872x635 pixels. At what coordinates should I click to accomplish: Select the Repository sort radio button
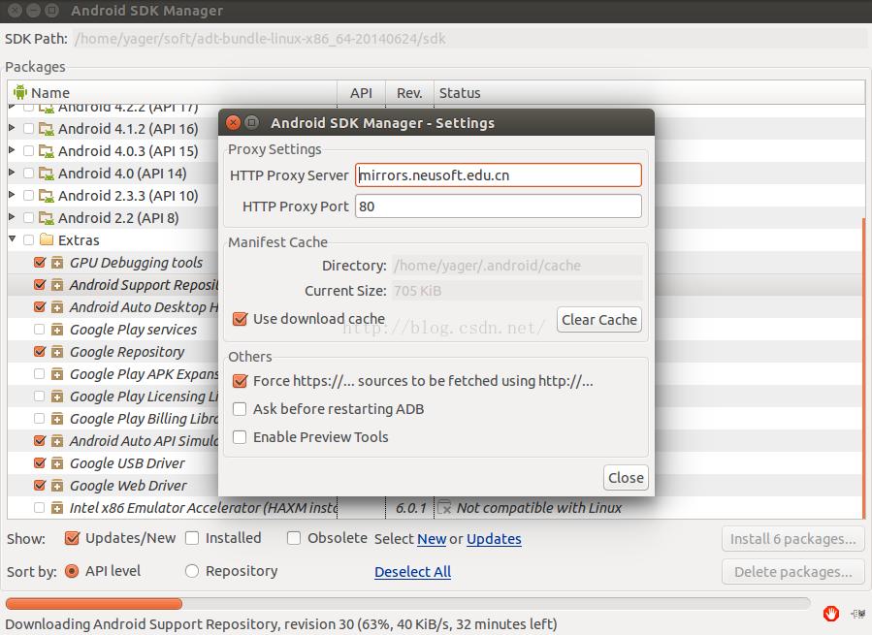point(192,571)
